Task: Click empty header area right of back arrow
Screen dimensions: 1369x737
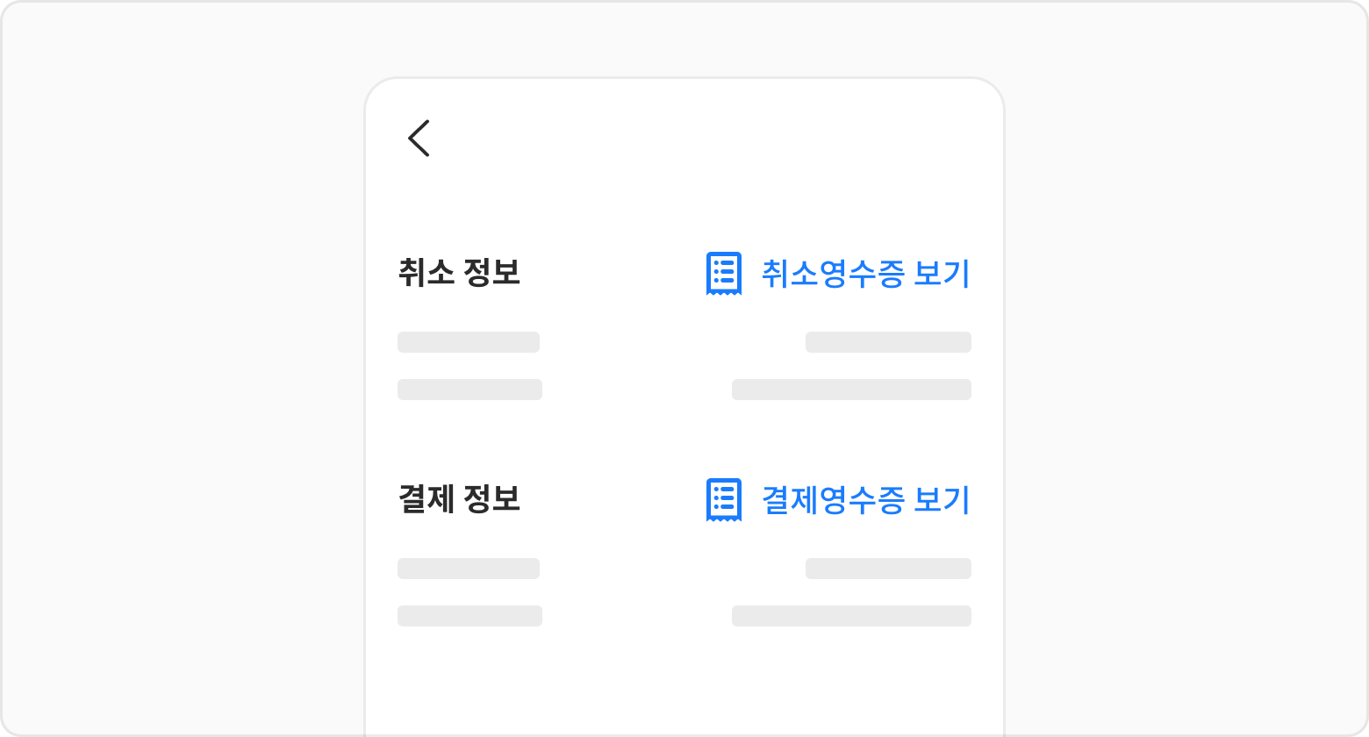Action: (x=702, y=139)
